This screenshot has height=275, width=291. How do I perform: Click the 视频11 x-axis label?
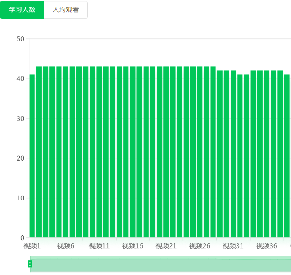[99, 246]
